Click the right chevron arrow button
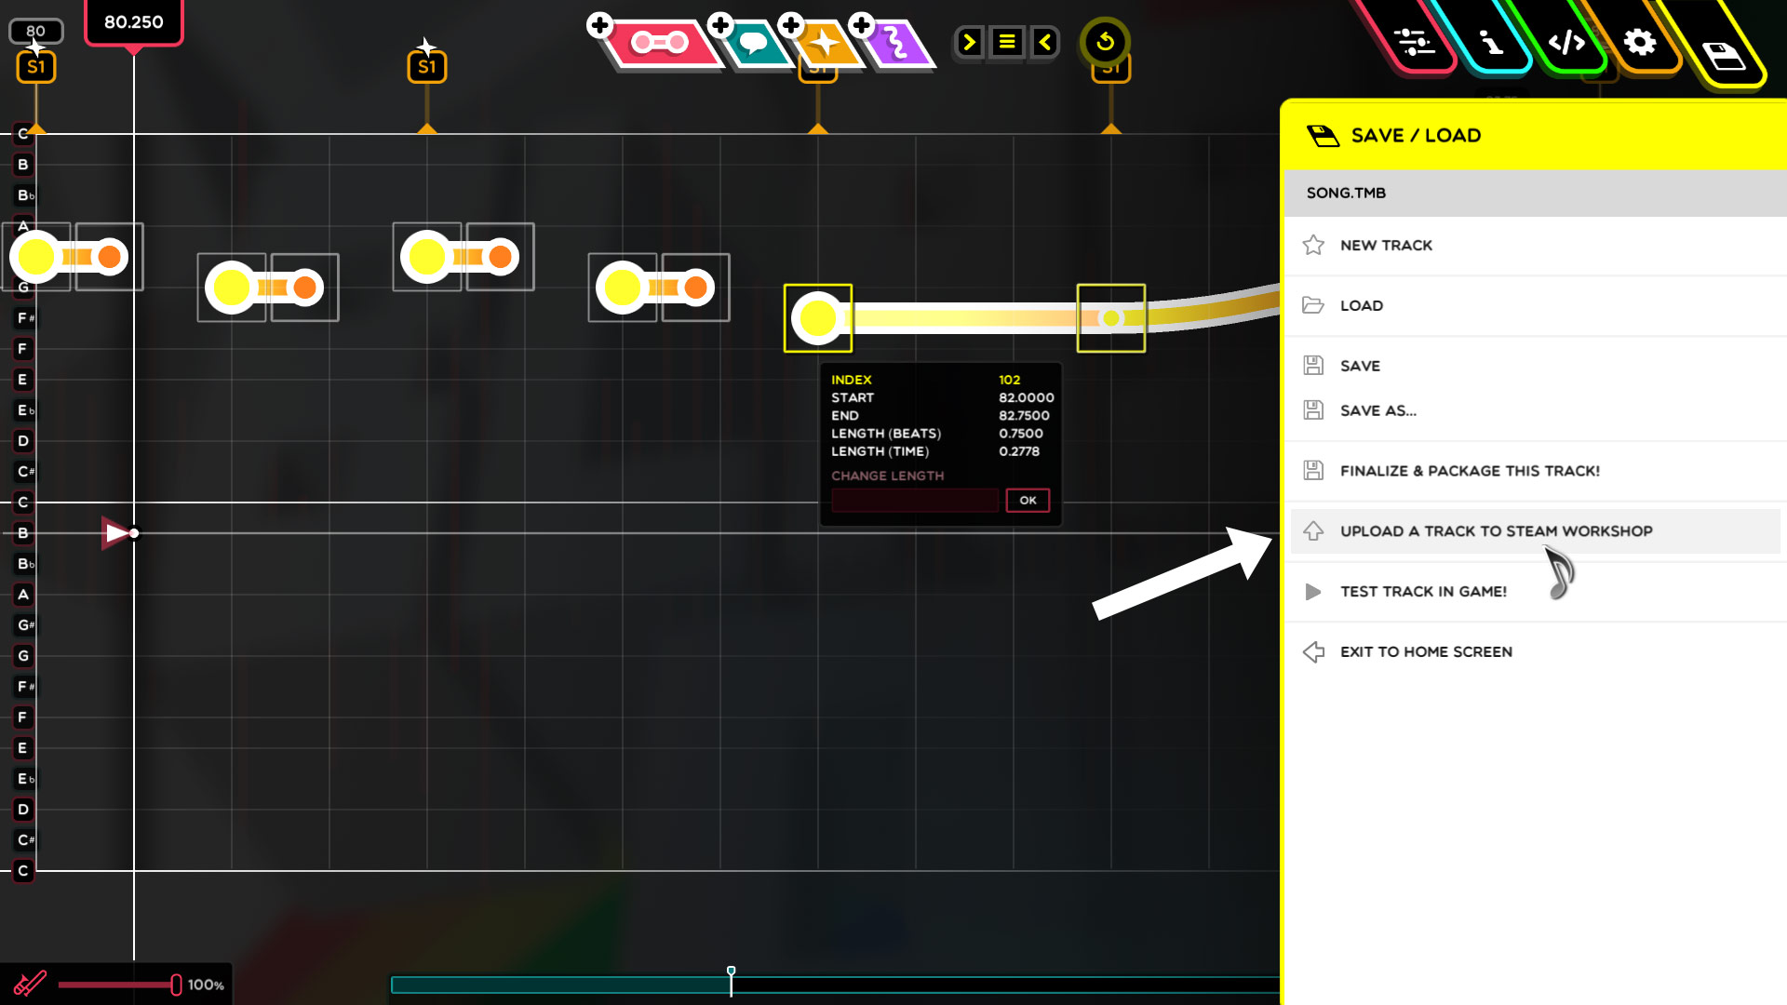This screenshot has width=1787, height=1005. pyautogui.click(x=969, y=42)
